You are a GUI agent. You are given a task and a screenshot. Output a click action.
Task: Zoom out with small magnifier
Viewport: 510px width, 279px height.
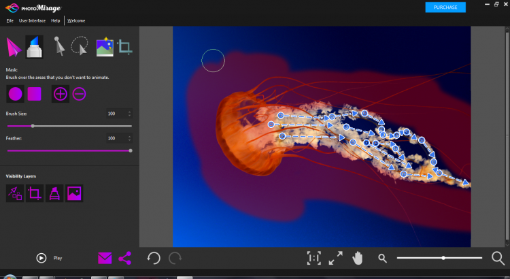[382, 259]
